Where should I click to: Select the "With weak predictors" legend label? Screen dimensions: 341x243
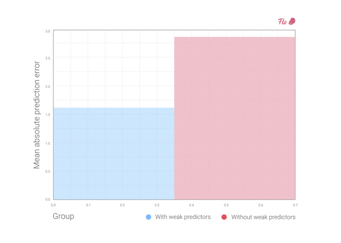pos(183,217)
